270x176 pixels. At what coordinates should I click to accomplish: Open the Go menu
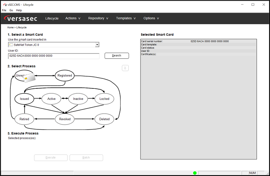[11, 10]
